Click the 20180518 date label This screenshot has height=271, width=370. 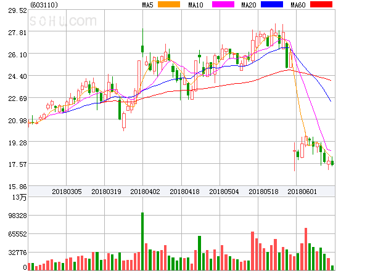click(x=263, y=192)
